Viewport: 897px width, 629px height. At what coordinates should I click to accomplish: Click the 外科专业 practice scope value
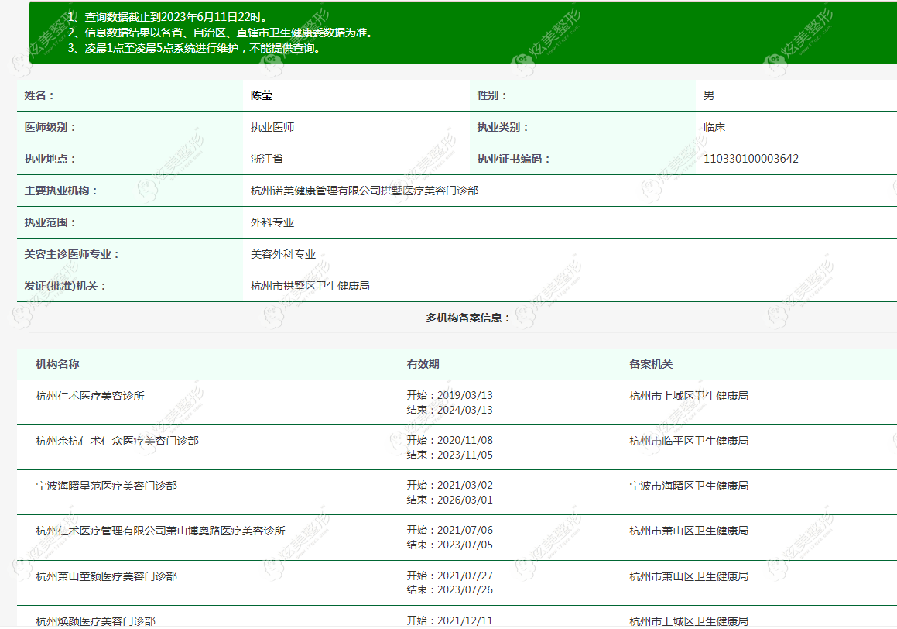tap(272, 222)
